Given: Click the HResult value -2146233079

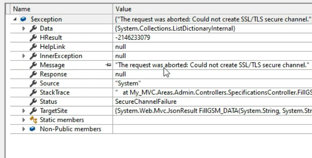Looking at the screenshot, I should point(133,38).
